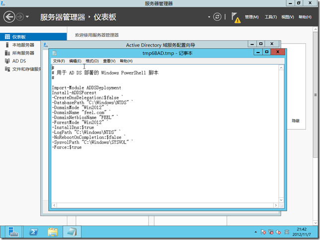Click the AD DS role icon
Viewport: 320px width, 240px height.
7,61
